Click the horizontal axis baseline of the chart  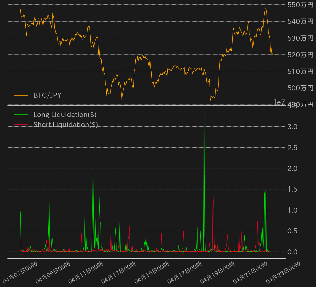click(x=146, y=259)
